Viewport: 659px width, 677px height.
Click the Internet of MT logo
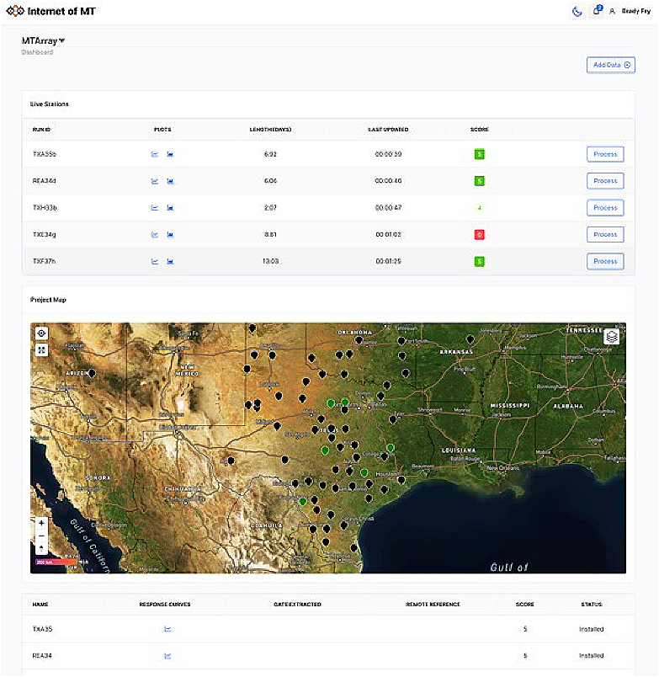pos(51,11)
